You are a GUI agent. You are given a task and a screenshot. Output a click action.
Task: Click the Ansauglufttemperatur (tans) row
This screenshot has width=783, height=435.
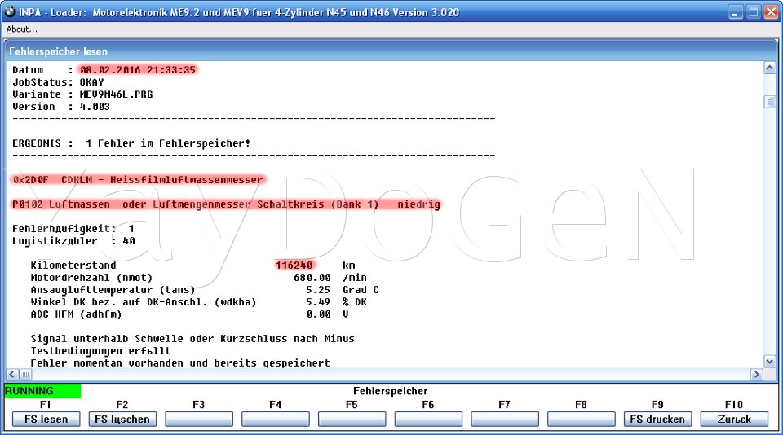tap(205, 290)
